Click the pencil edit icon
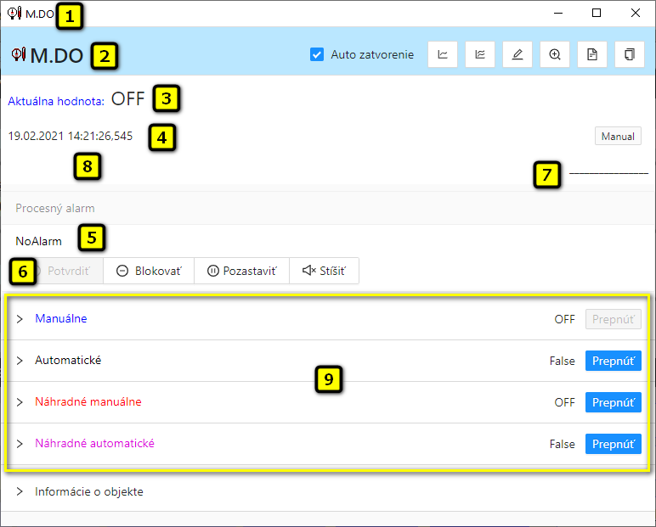The height and width of the screenshot is (527, 656). pyautogui.click(x=517, y=54)
